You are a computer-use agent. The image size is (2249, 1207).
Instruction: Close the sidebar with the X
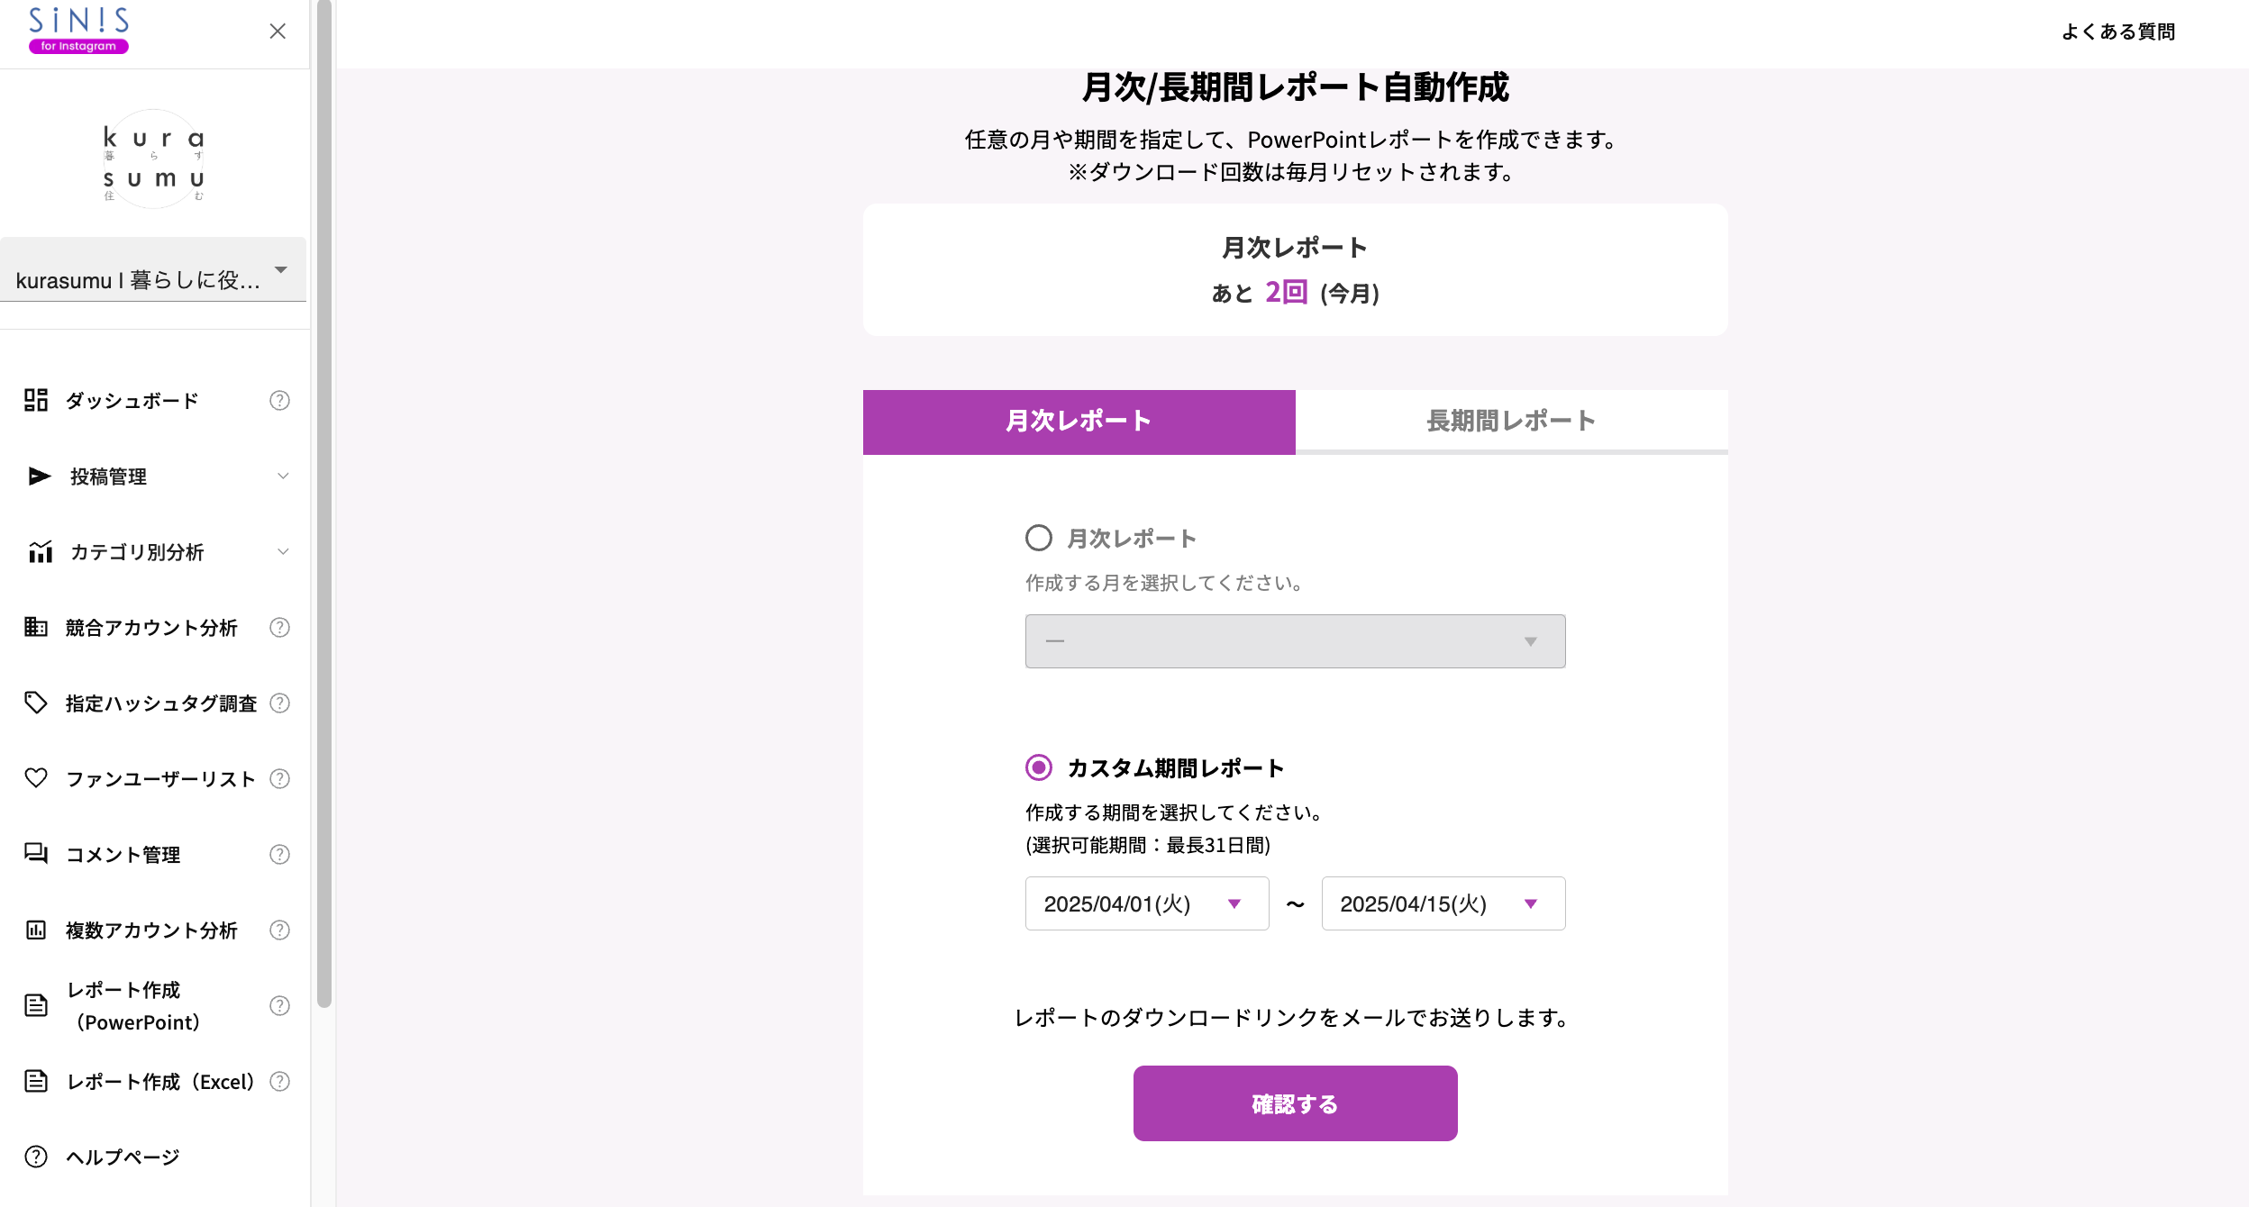tap(277, 32)
